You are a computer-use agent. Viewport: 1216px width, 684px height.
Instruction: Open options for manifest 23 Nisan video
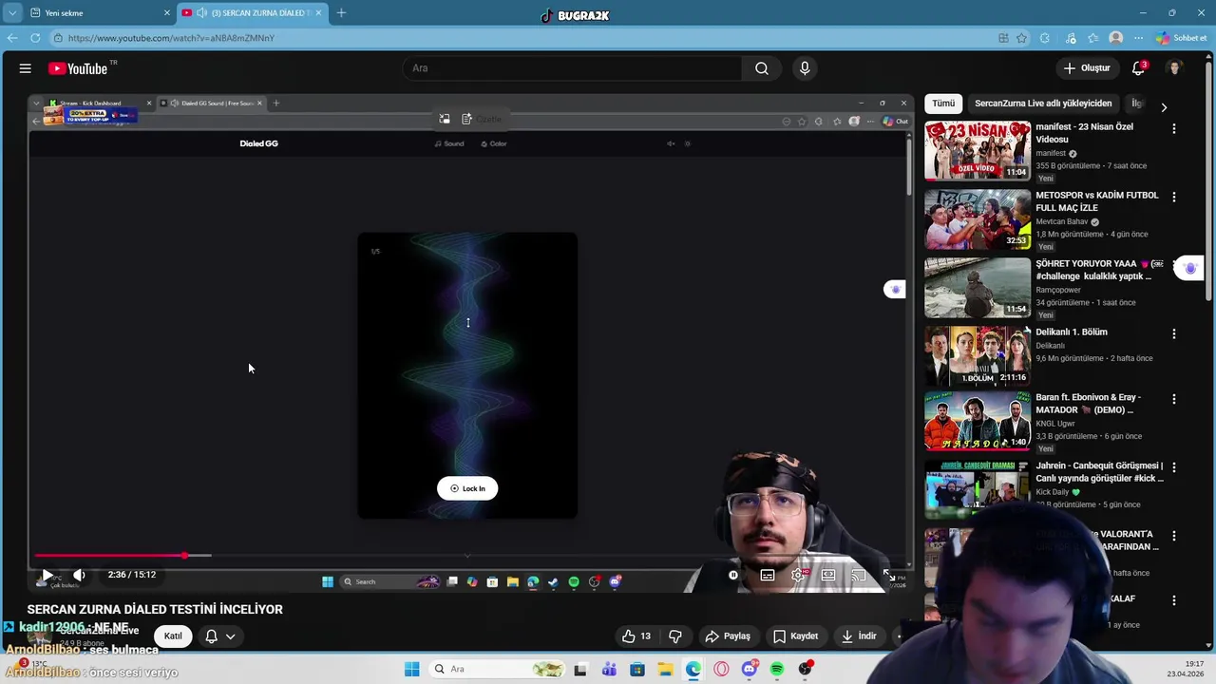pyautogui.click(x=1174, y=128)
